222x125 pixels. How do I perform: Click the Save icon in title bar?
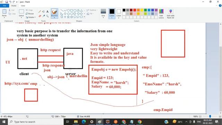pyautogui.click(x=7, y=2)
